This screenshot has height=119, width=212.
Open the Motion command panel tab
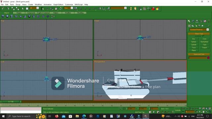point(201,21)
